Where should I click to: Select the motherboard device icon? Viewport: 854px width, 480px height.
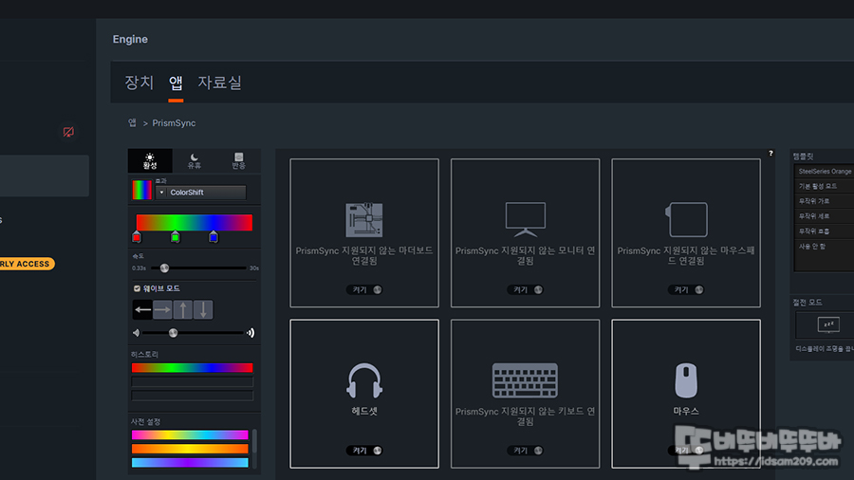(x=363, y=220)
